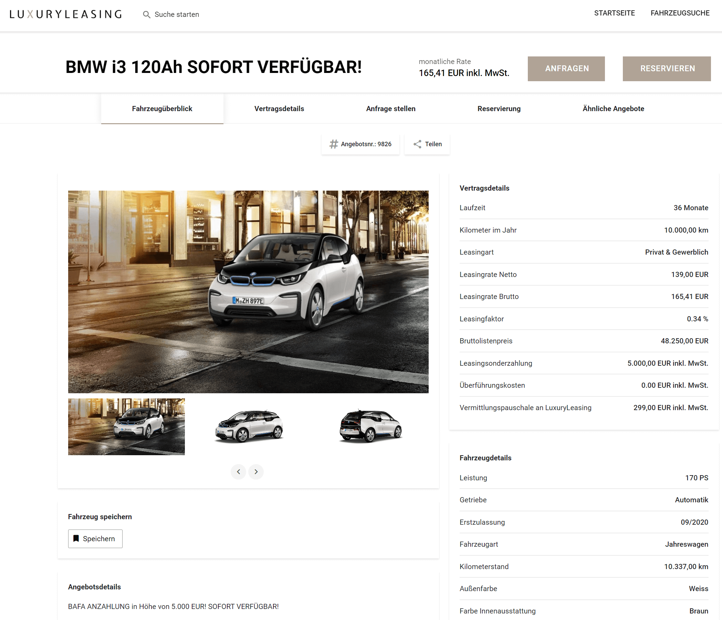Select the street-scene BMW i3 thumbnail

click(126, 426)
